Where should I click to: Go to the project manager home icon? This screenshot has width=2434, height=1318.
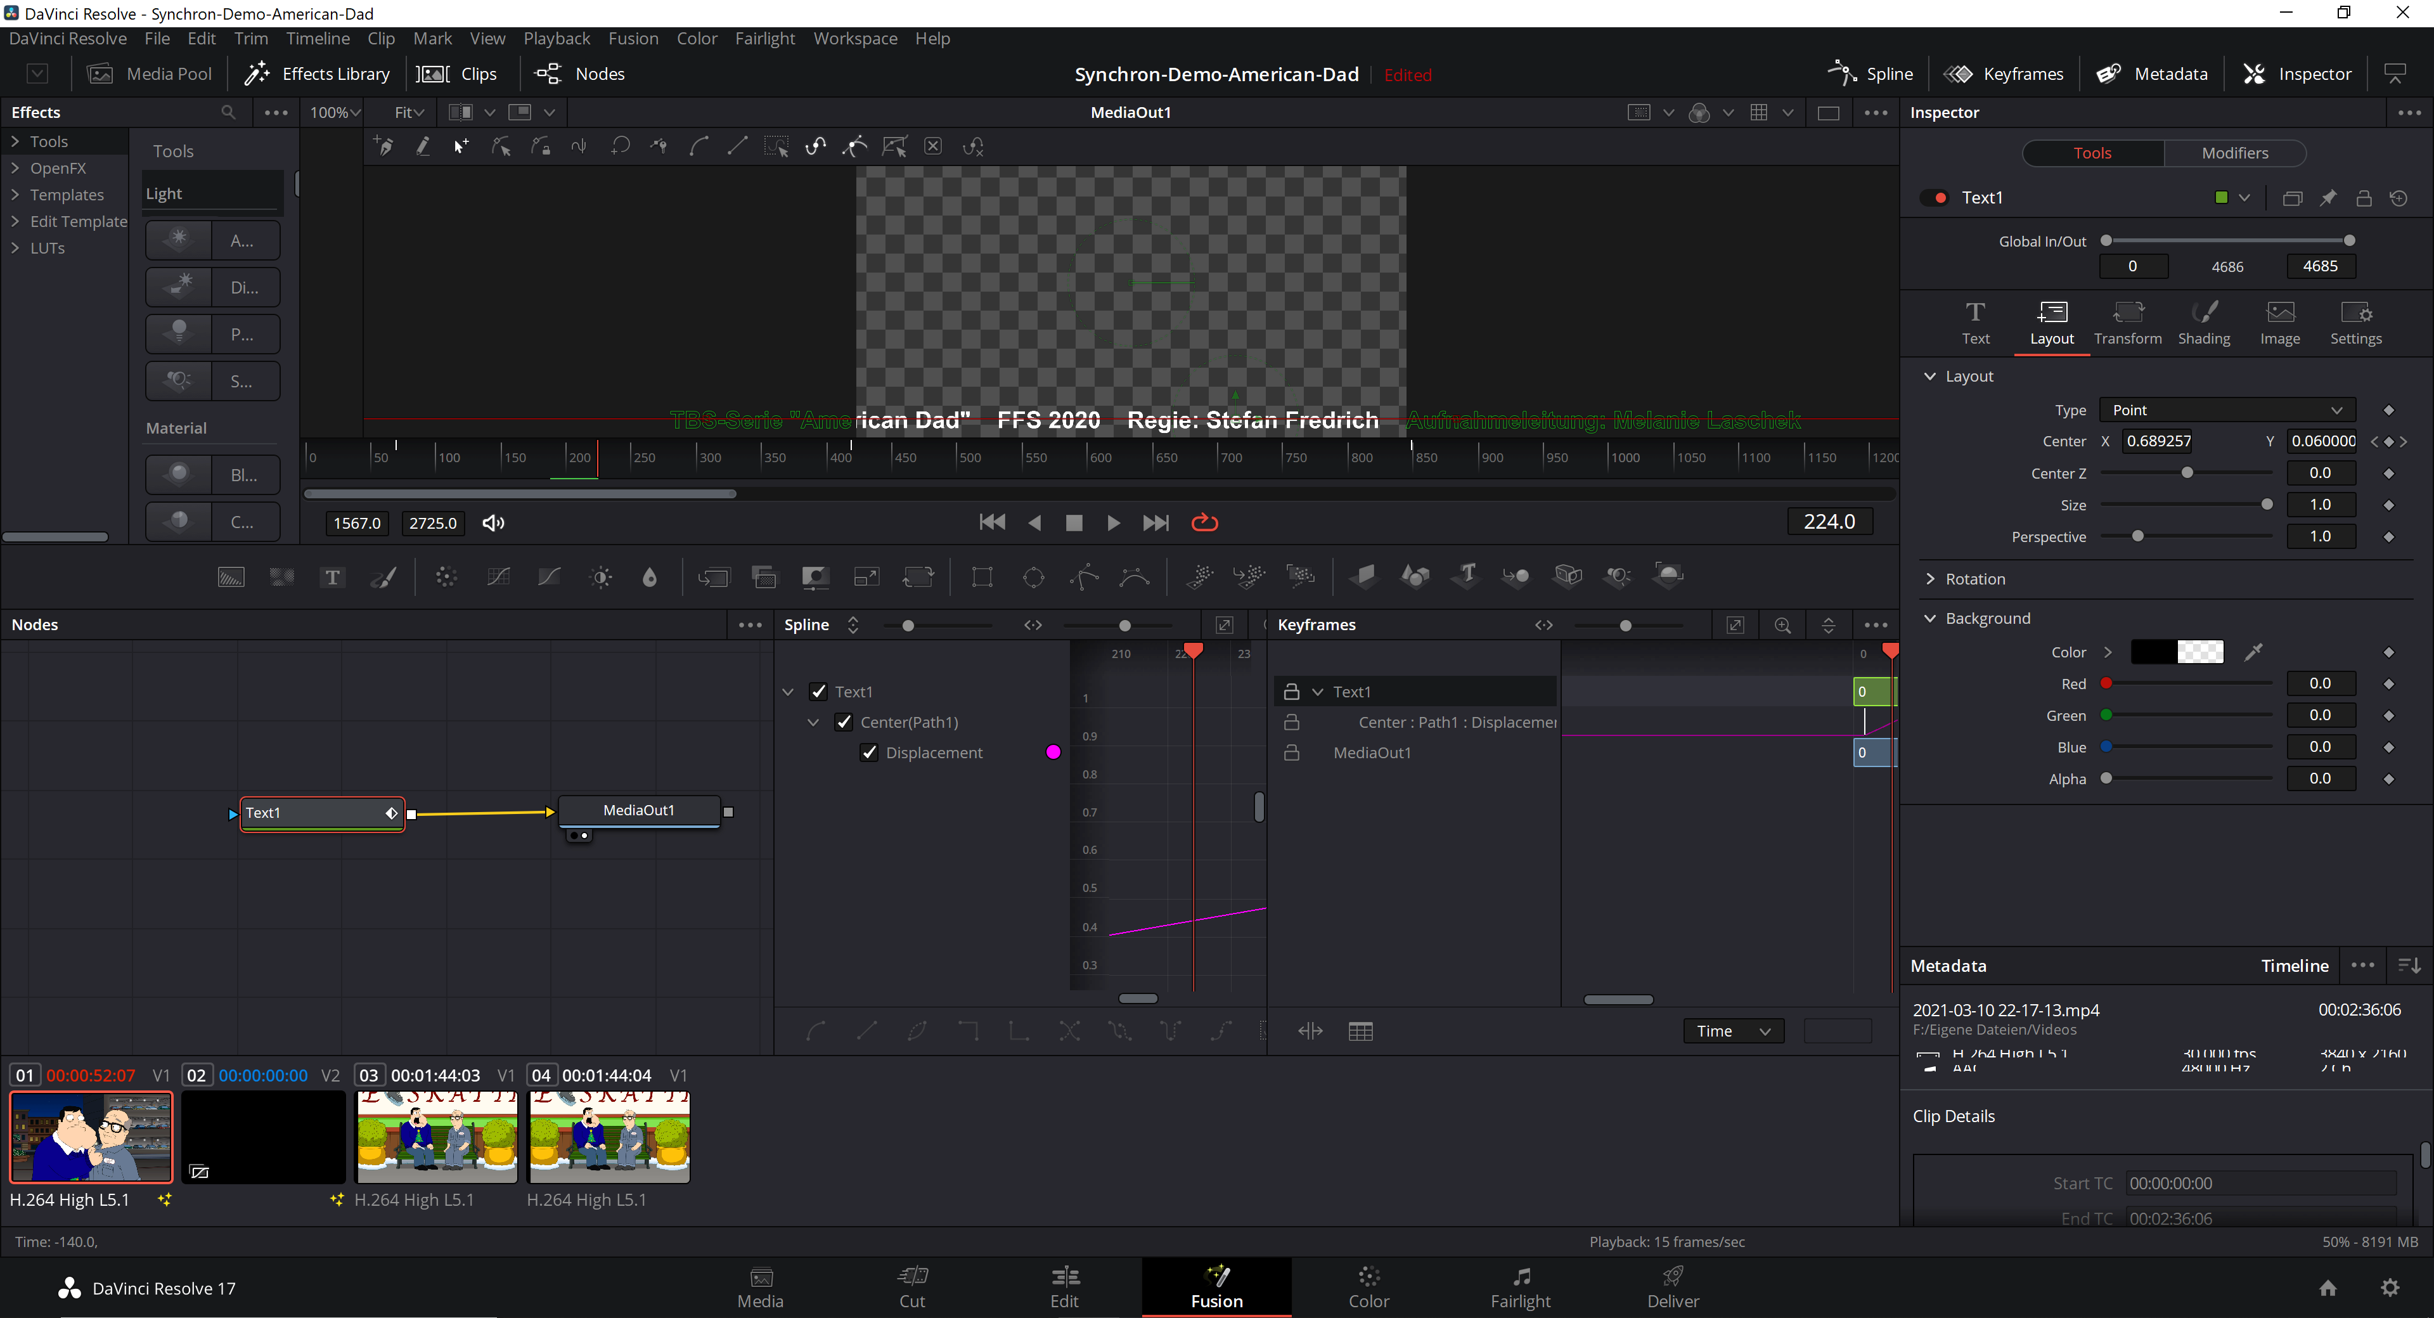click(x=2328, y=1288)
